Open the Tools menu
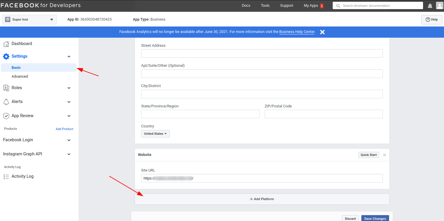444x221 pixels. coord(265,6)
